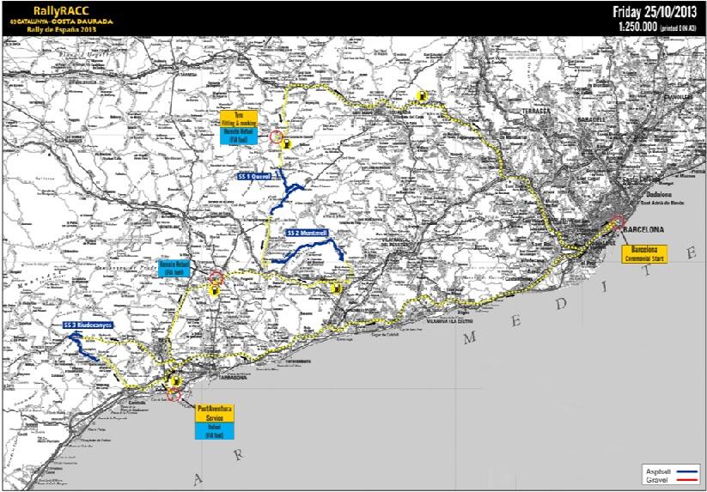Click the 'Gravel' legend text
Image resolution: width=707 pixels, height=492 pixels.
pyautogui.click(x=656, y=479)
